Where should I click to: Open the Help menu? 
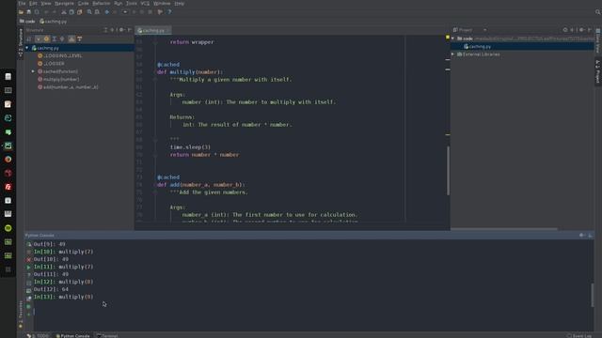(179, 4)
